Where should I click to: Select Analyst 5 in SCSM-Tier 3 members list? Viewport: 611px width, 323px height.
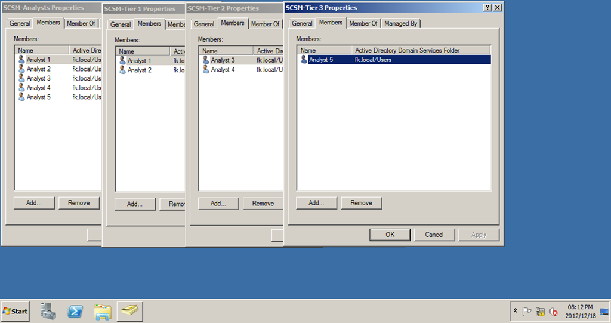[320, 60]
